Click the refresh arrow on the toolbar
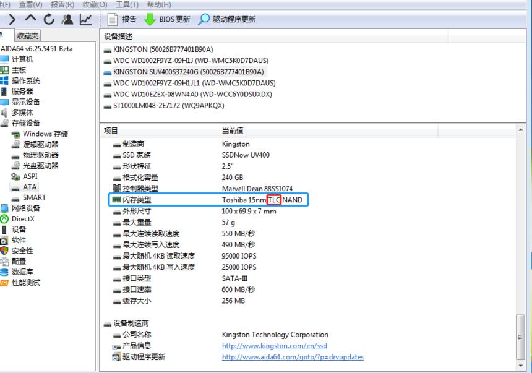Viewport: 532px width, 373px height. (x=49, y=18)
